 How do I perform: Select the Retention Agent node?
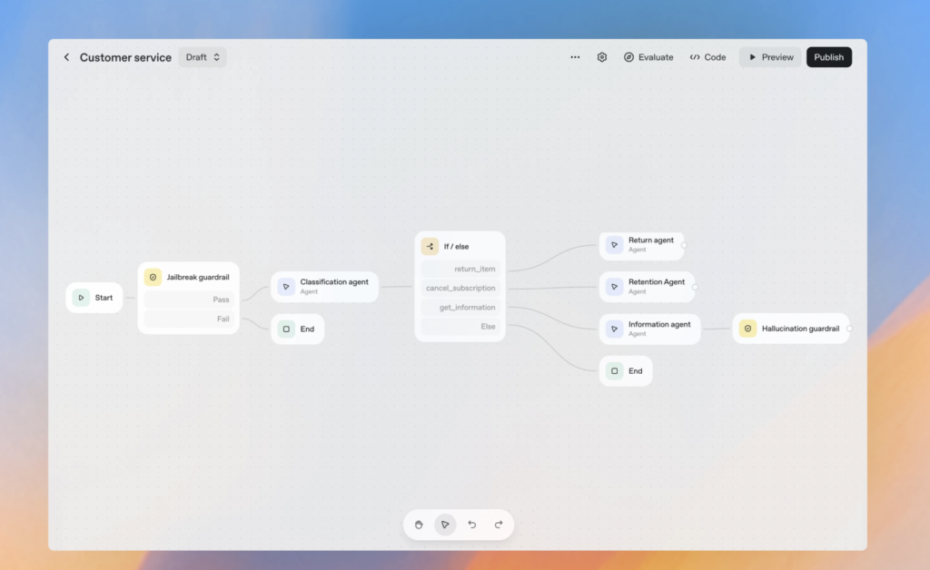(647, 287)
